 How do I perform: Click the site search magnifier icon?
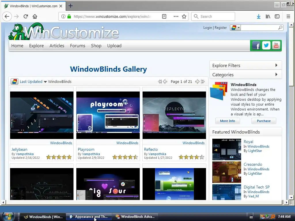click(280, 28)
